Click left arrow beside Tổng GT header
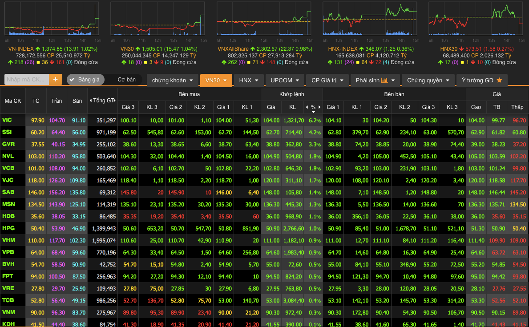This screenshot has width=529, height=327. [90, 101]
